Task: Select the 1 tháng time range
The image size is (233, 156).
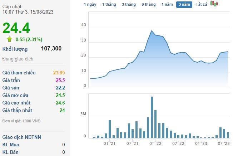Action: [109, 5]
